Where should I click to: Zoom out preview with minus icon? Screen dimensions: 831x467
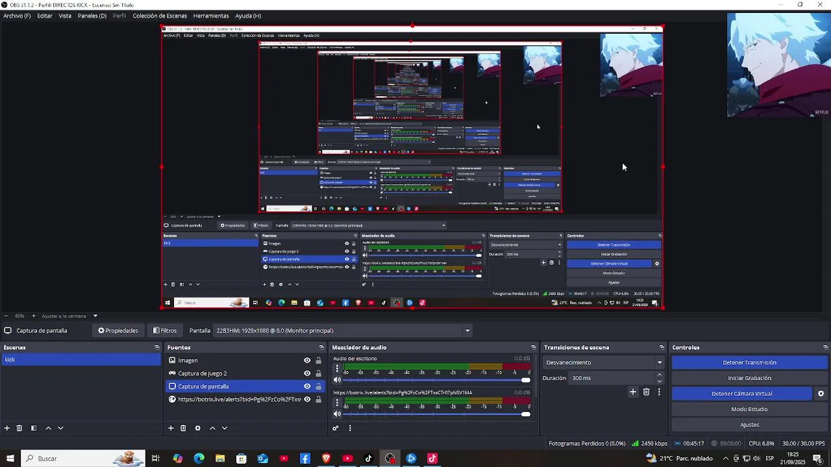(6, 316)
